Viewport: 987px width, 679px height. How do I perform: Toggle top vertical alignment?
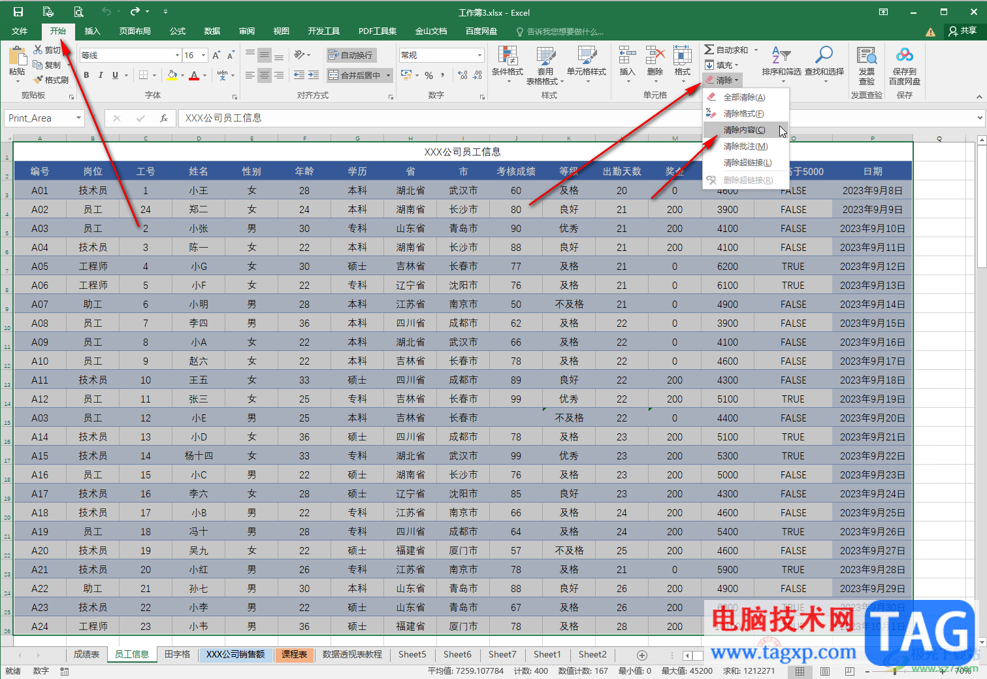coord(250,55)
